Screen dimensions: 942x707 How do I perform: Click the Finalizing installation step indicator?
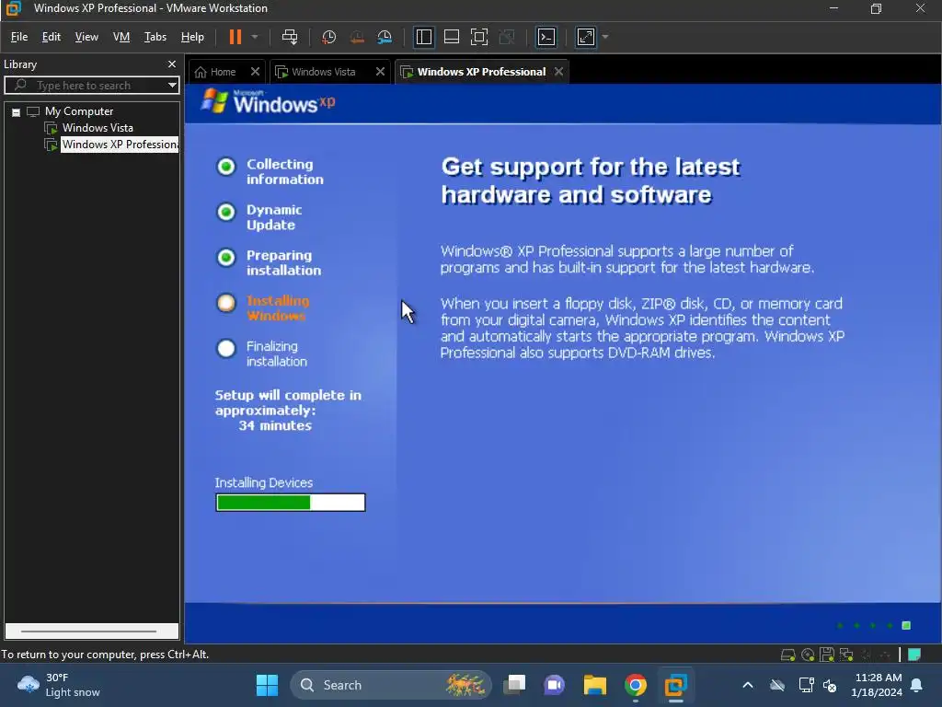click(x=226, y=348)
